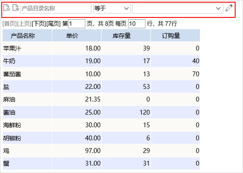Click the 31.00 price cell
The height and width of the screenshot is (173, 243).
click(x=77, y=163)
